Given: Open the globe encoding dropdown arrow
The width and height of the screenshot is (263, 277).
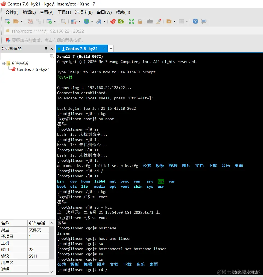Looking at the screenshot, I should coord(92,21).
